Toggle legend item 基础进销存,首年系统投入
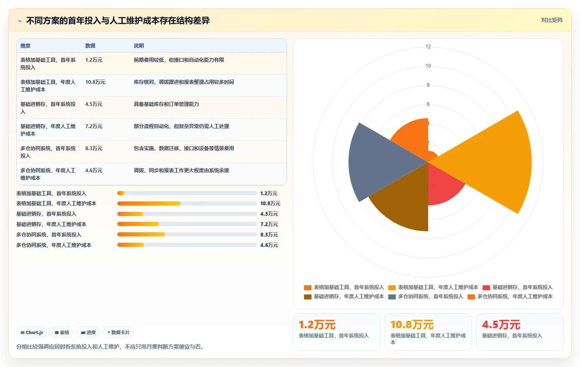The image size is (580, 367). (517, 287)
